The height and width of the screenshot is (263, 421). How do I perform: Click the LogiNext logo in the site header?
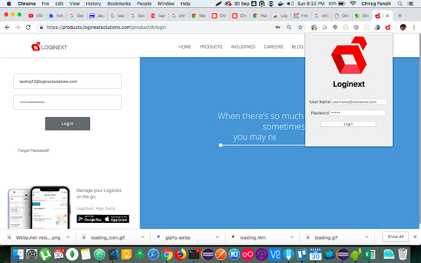[49, 47]
